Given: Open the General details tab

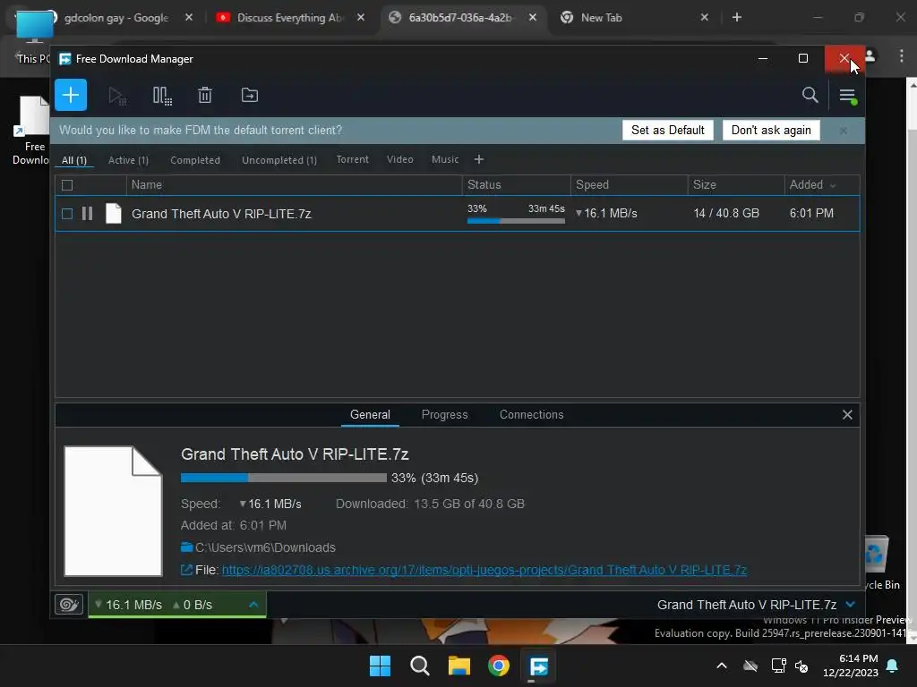Looking at the screenshot, I should tap(370, 415).
